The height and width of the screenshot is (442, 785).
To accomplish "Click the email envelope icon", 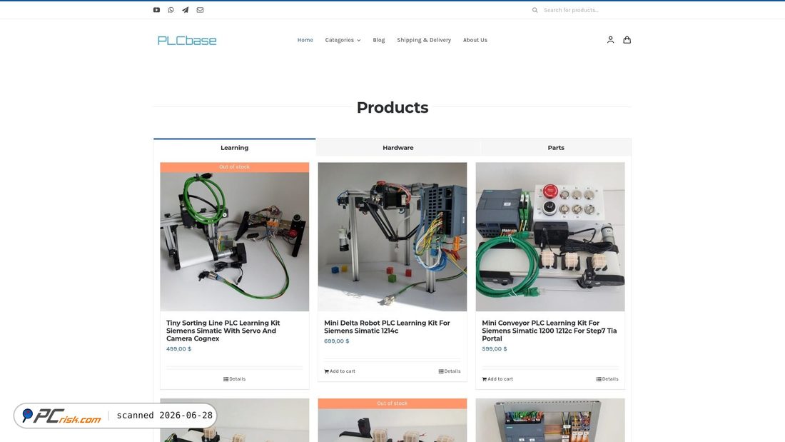I will (200, 10).
